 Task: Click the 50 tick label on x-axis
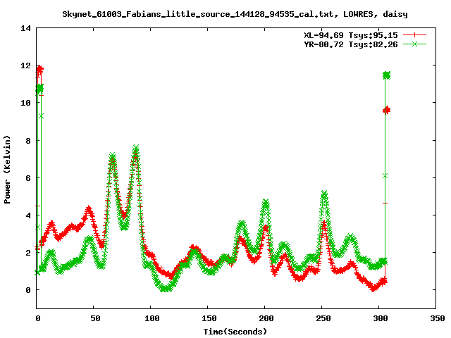point(94,318)
